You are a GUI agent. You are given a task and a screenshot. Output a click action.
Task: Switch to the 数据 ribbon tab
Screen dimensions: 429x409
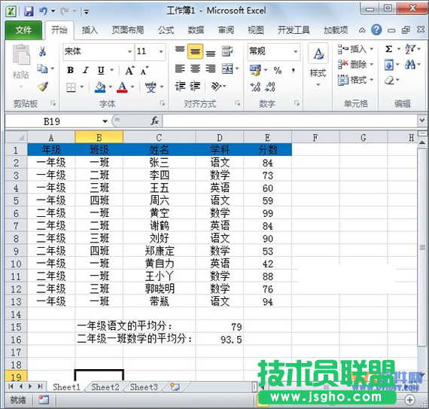196,30
